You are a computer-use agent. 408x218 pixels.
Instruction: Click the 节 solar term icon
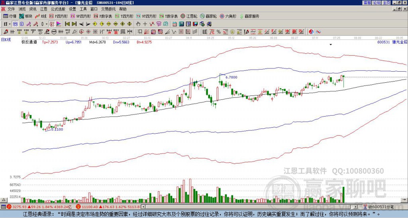159,24
